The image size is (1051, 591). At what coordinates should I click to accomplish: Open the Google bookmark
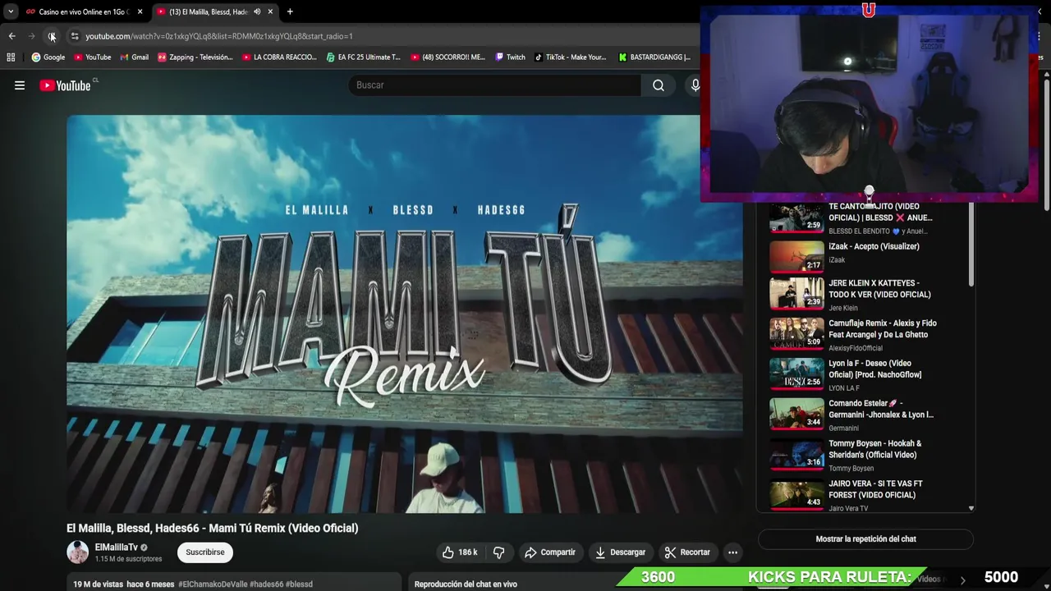click(x=48, y=57)
